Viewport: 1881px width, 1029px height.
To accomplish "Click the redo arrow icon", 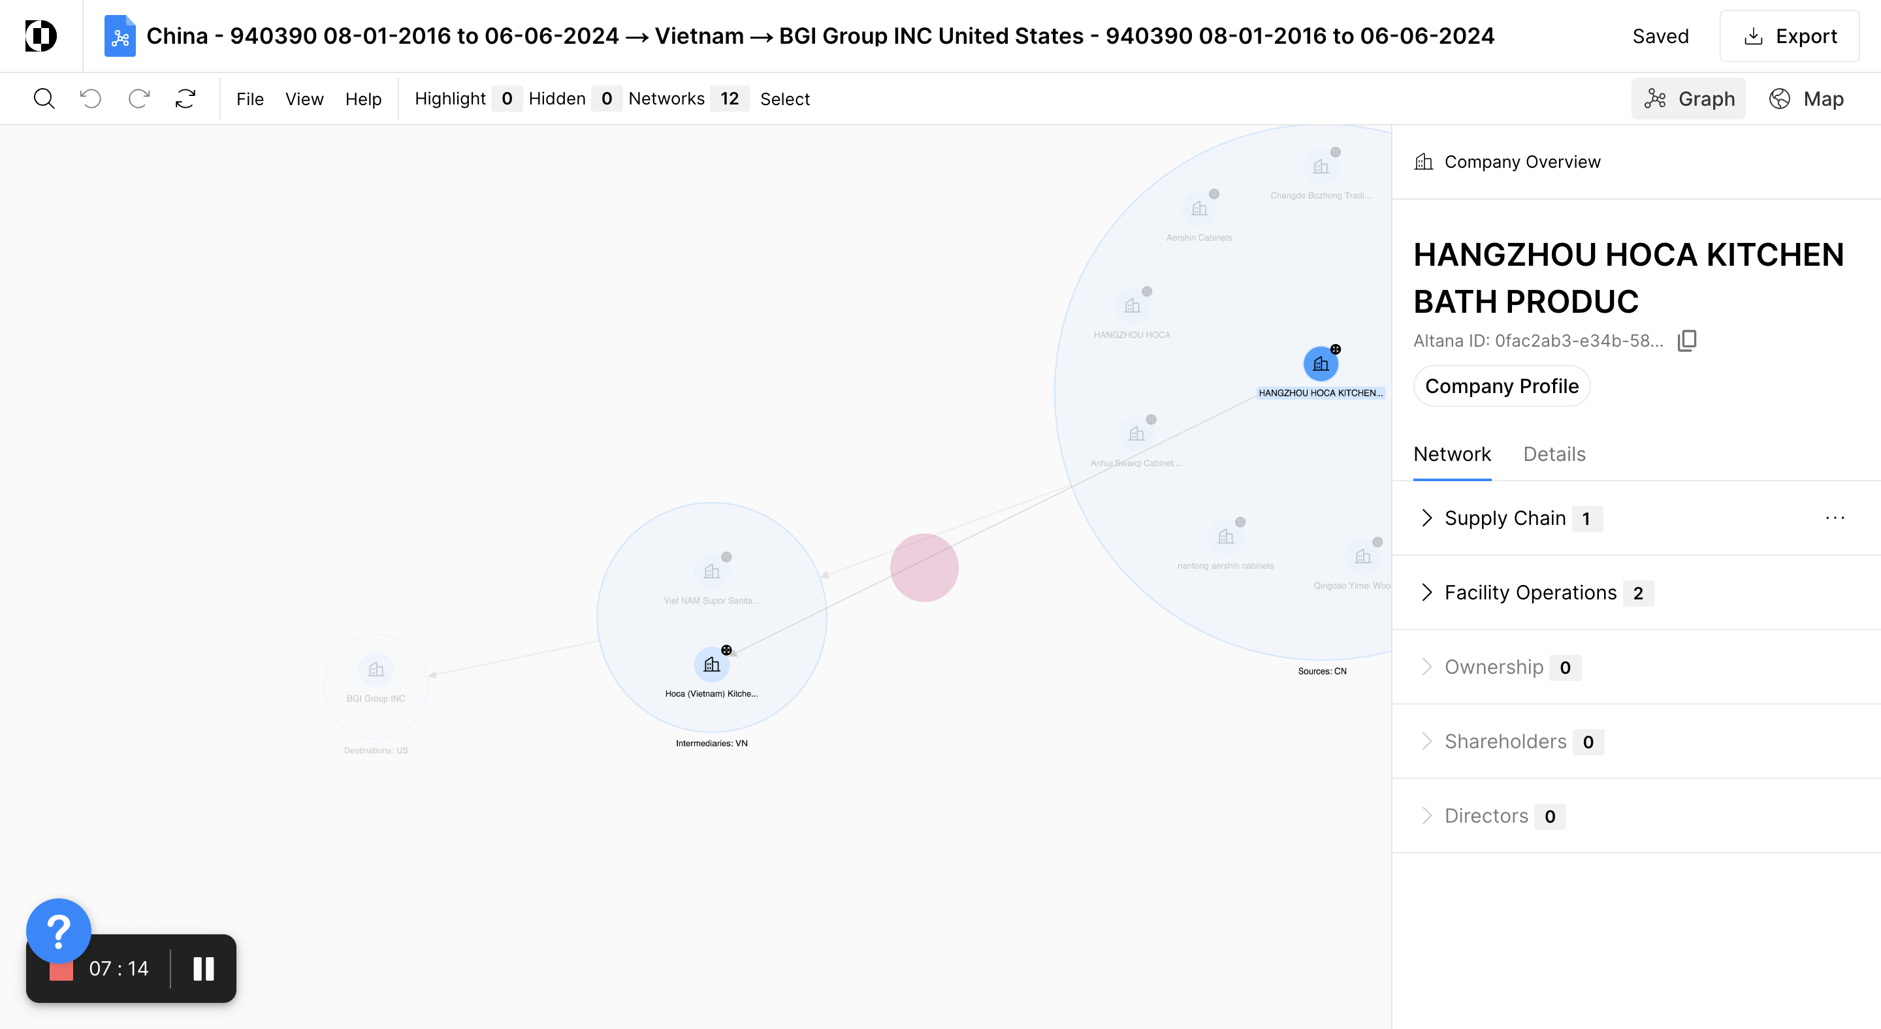I will pos(138,99).
